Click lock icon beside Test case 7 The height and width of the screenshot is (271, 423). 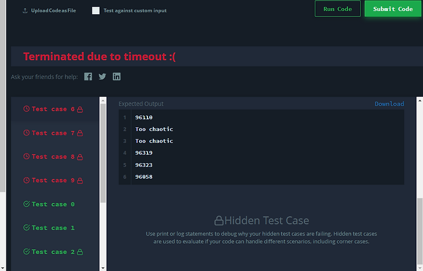tap(80, 133)
